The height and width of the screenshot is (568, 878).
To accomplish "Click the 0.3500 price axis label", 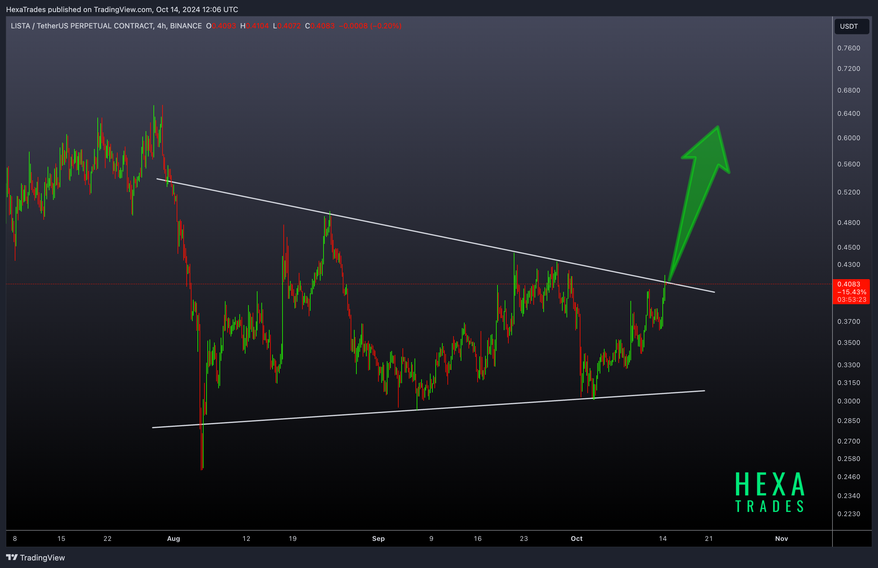I will point(848,343).
